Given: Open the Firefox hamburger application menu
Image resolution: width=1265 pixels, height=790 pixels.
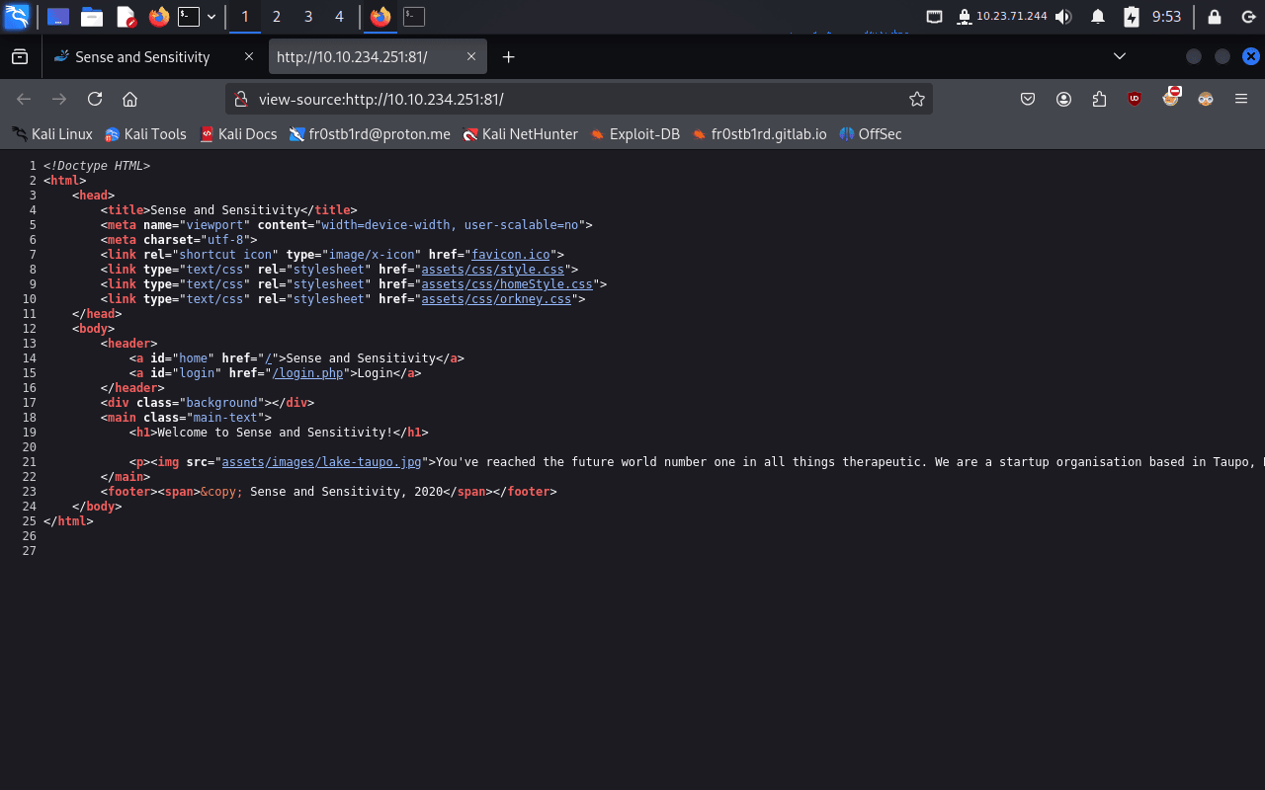Looking at the screenshot, I should [1241, 99].
